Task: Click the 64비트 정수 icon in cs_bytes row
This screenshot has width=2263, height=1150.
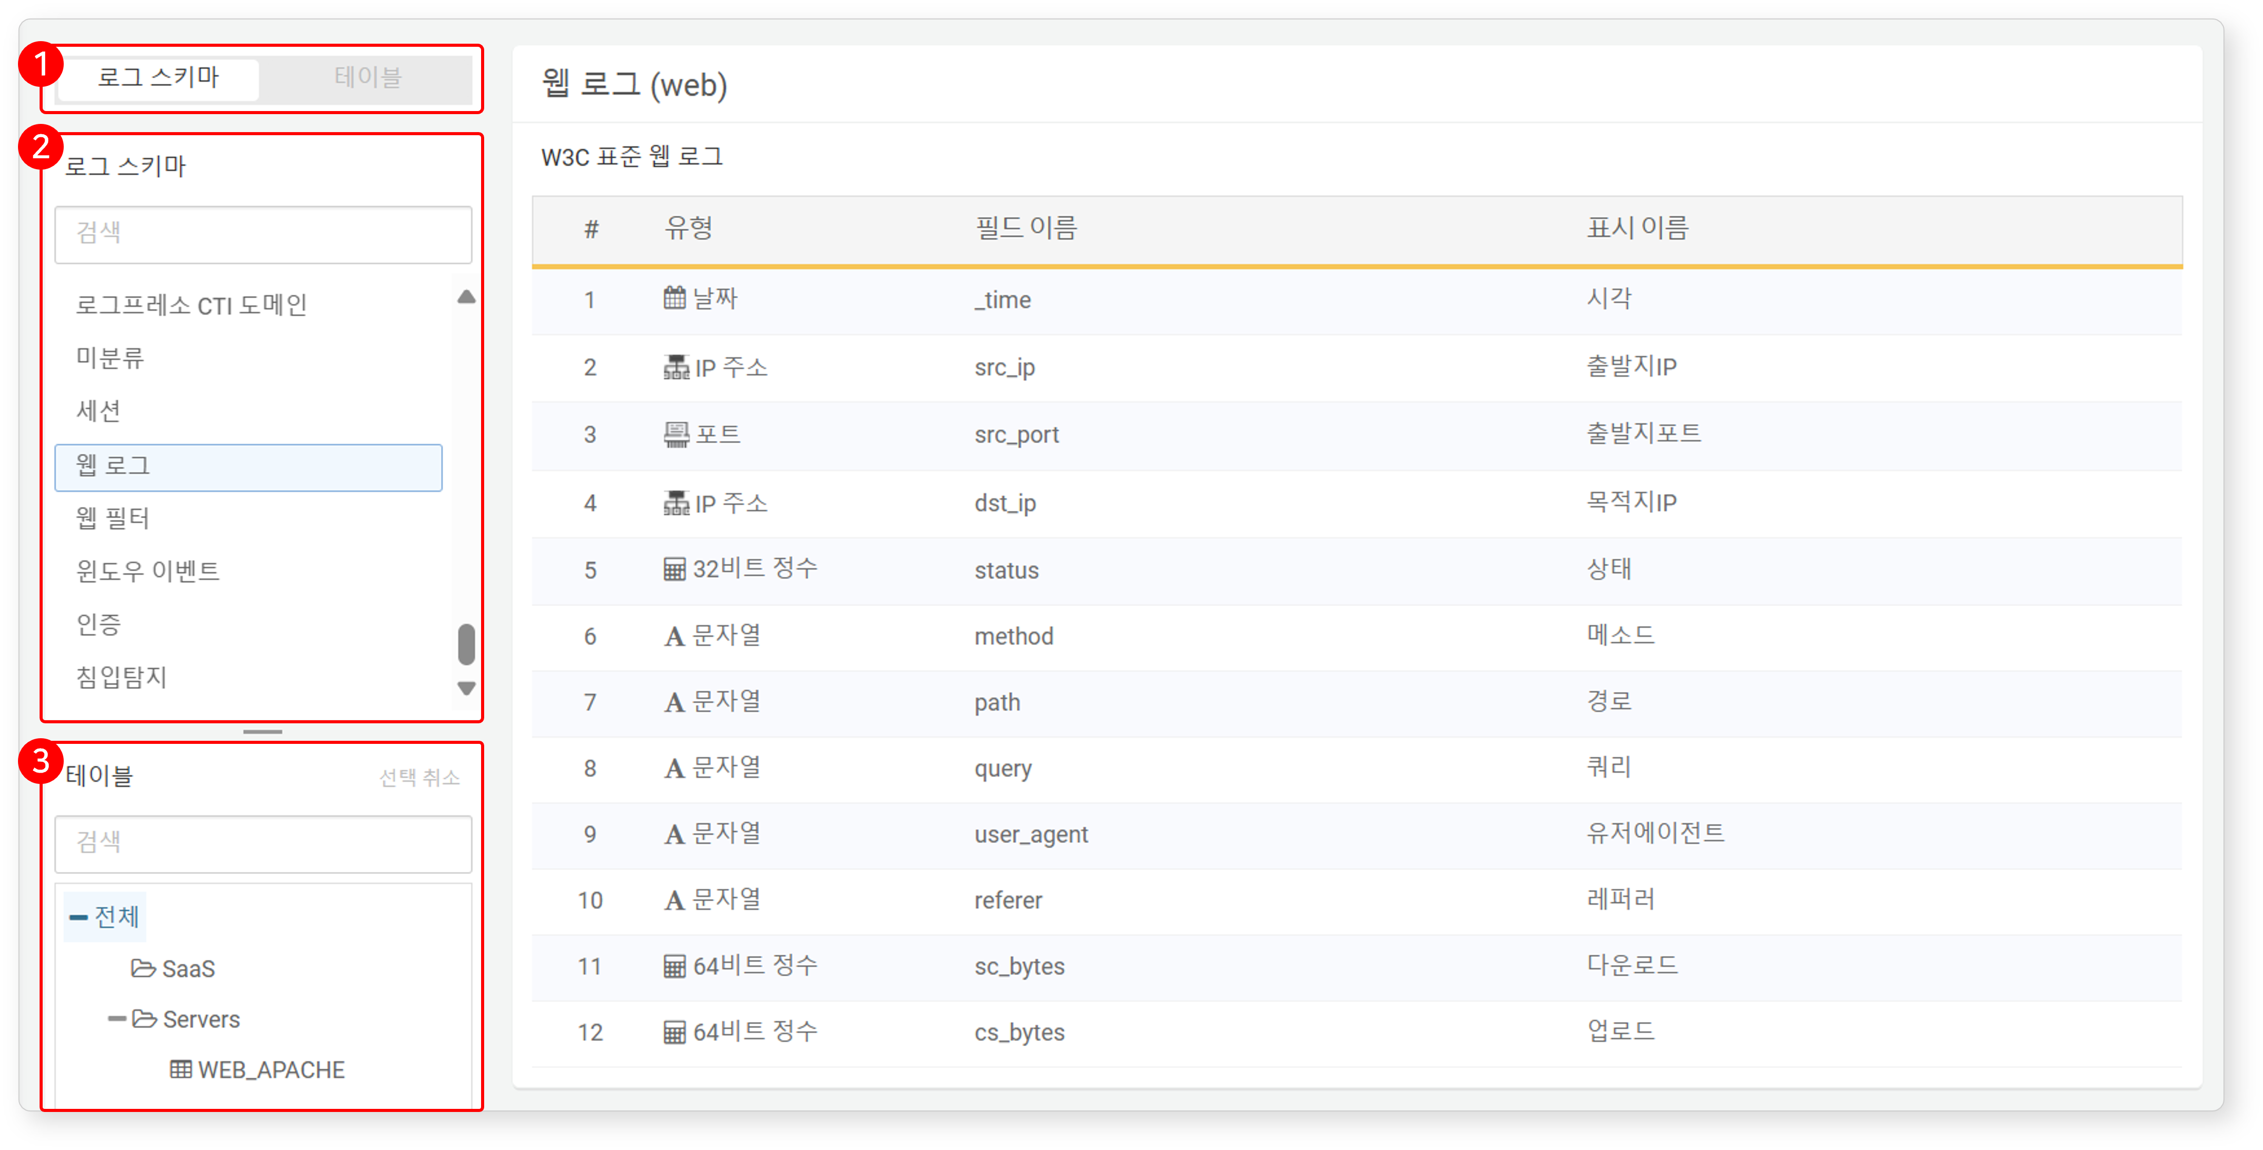Action: click(674, 1031)
